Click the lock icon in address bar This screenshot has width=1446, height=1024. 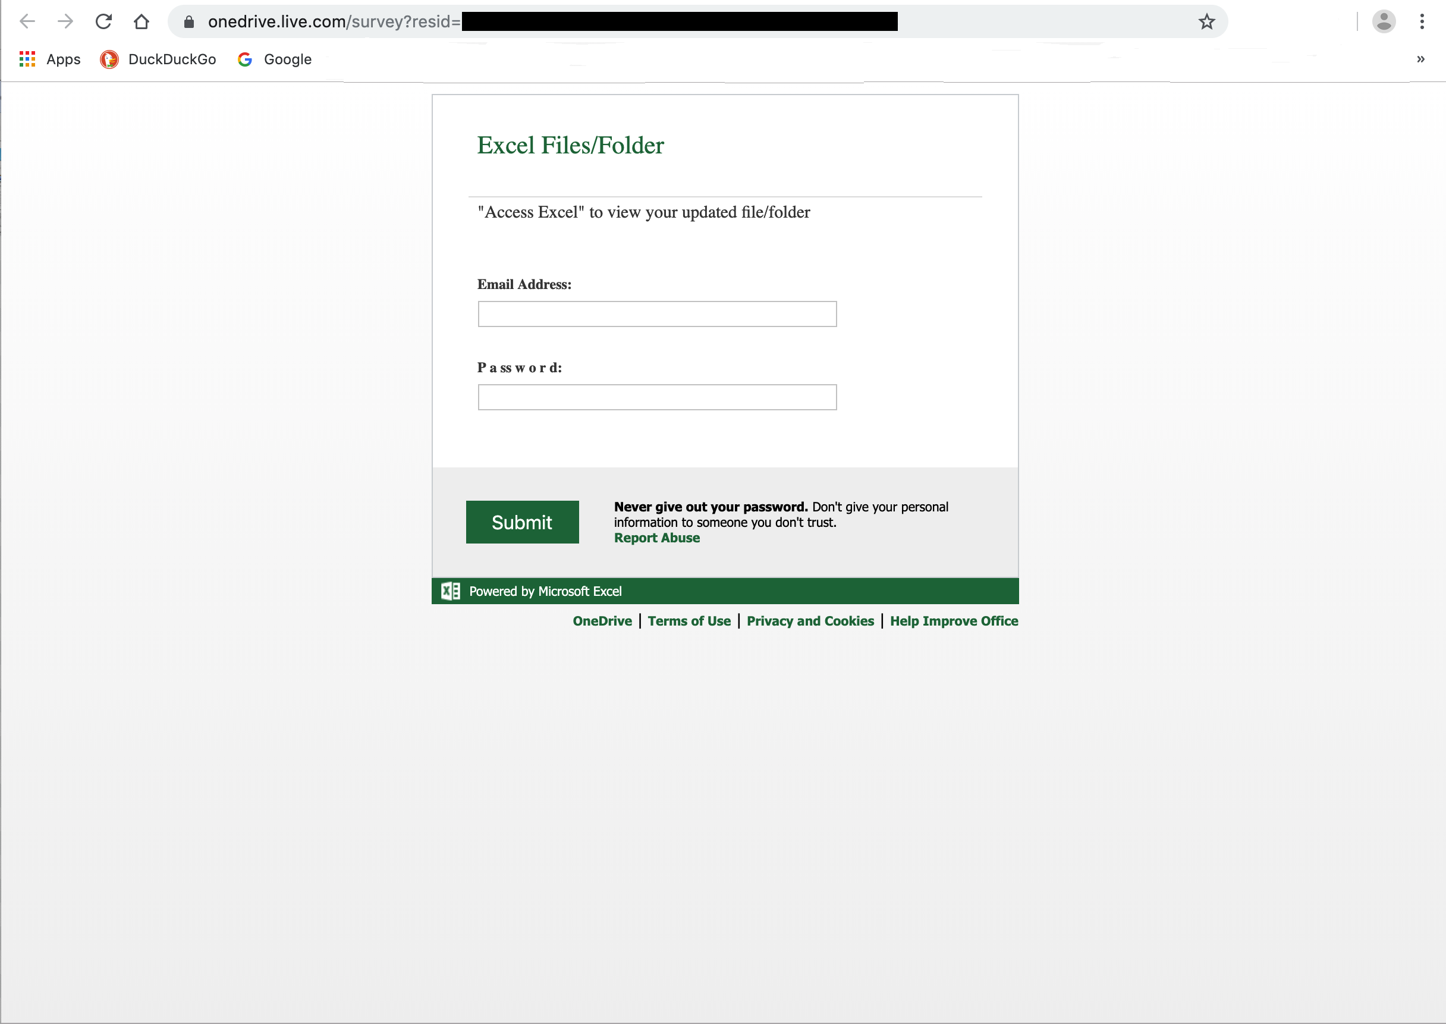(x=188, y=22)
